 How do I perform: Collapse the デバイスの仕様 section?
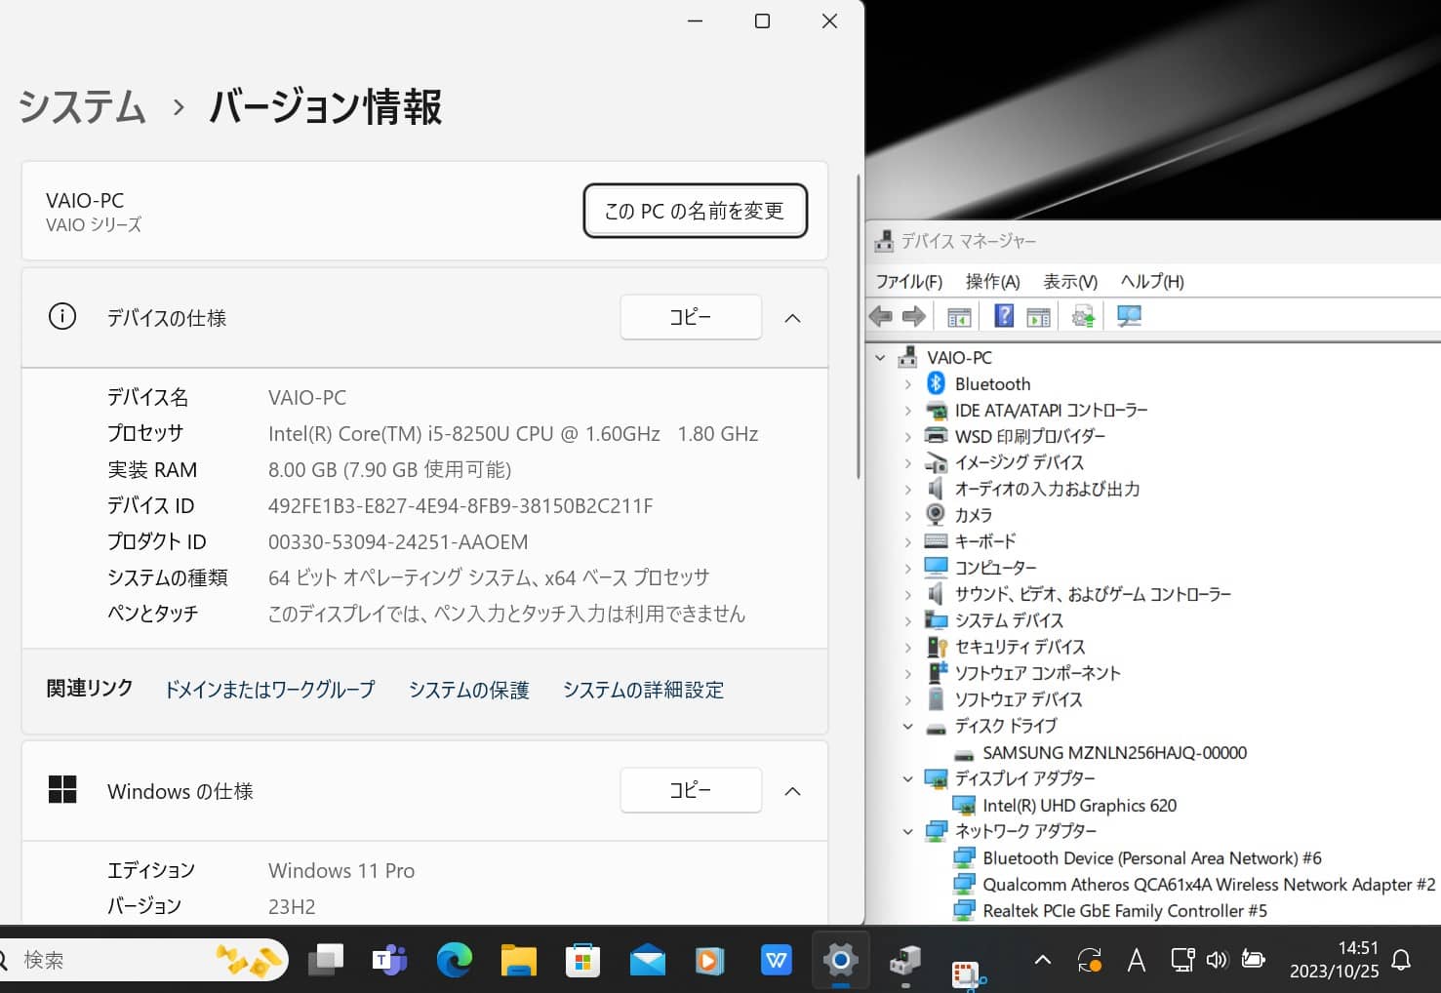[792, 318]
